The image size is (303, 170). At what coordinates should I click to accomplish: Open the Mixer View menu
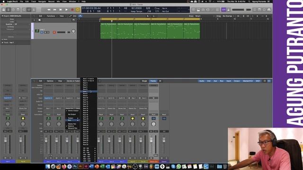point(60,81)
